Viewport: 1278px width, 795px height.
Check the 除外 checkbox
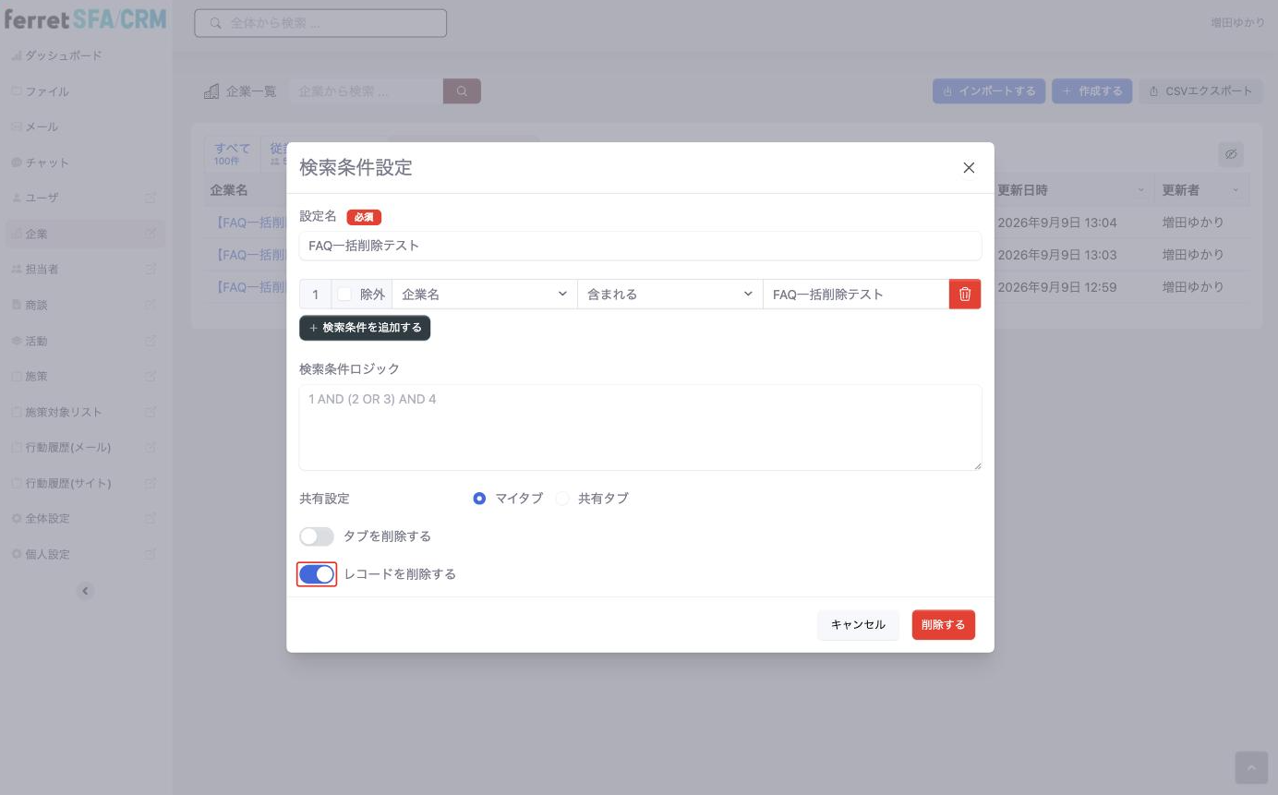click(344, 294)
